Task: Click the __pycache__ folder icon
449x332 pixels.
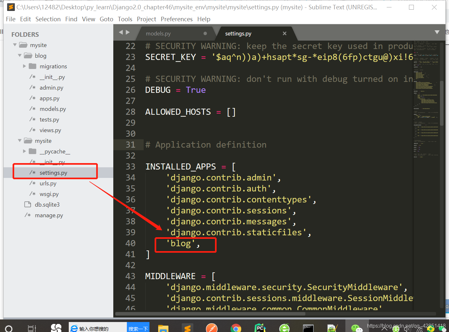Action: coord(33,151)
